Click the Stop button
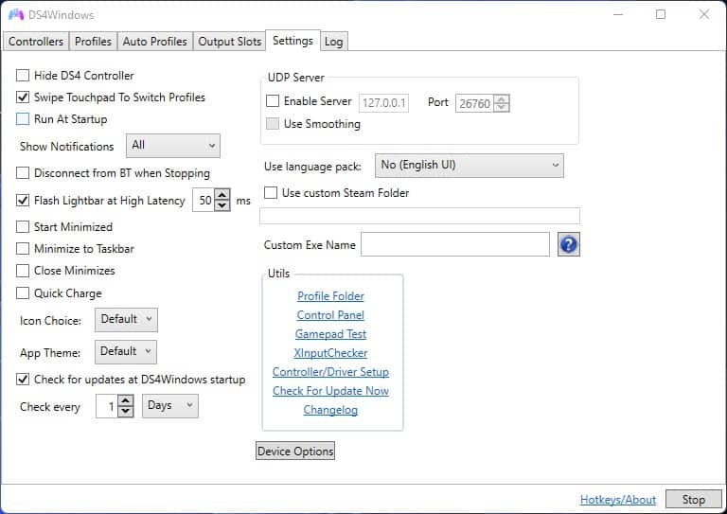727x514 pixels. click(694, 499)
